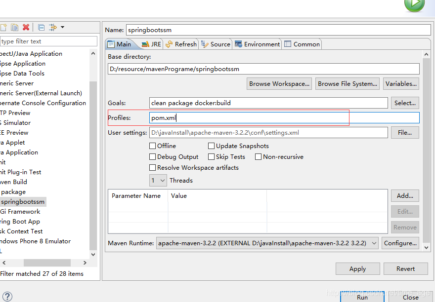Screen dimensions: 435x302
Task: Click the tree horizontal scrollbar thumb
Action: pos(47,263)
